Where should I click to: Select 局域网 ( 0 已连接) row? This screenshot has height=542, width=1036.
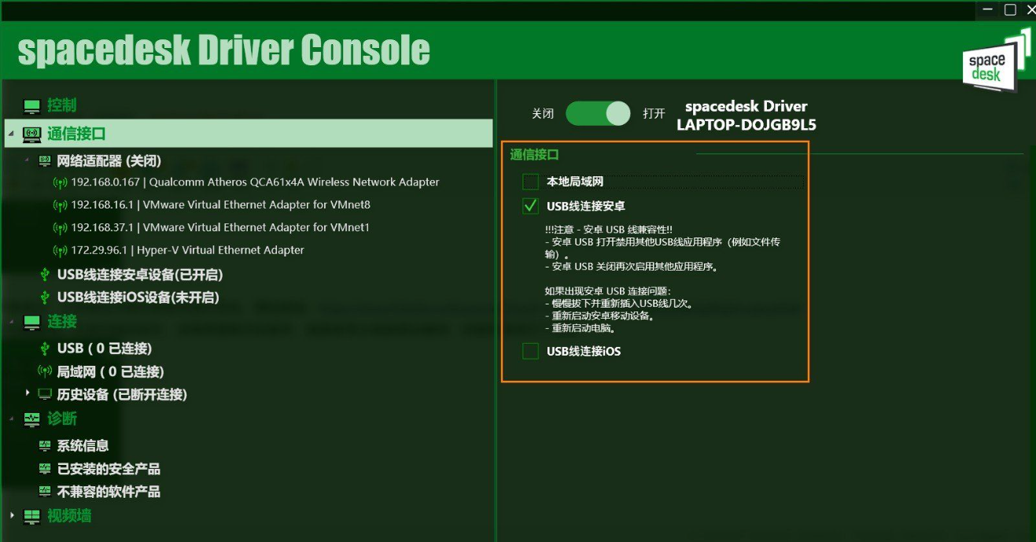click(110, 371)
